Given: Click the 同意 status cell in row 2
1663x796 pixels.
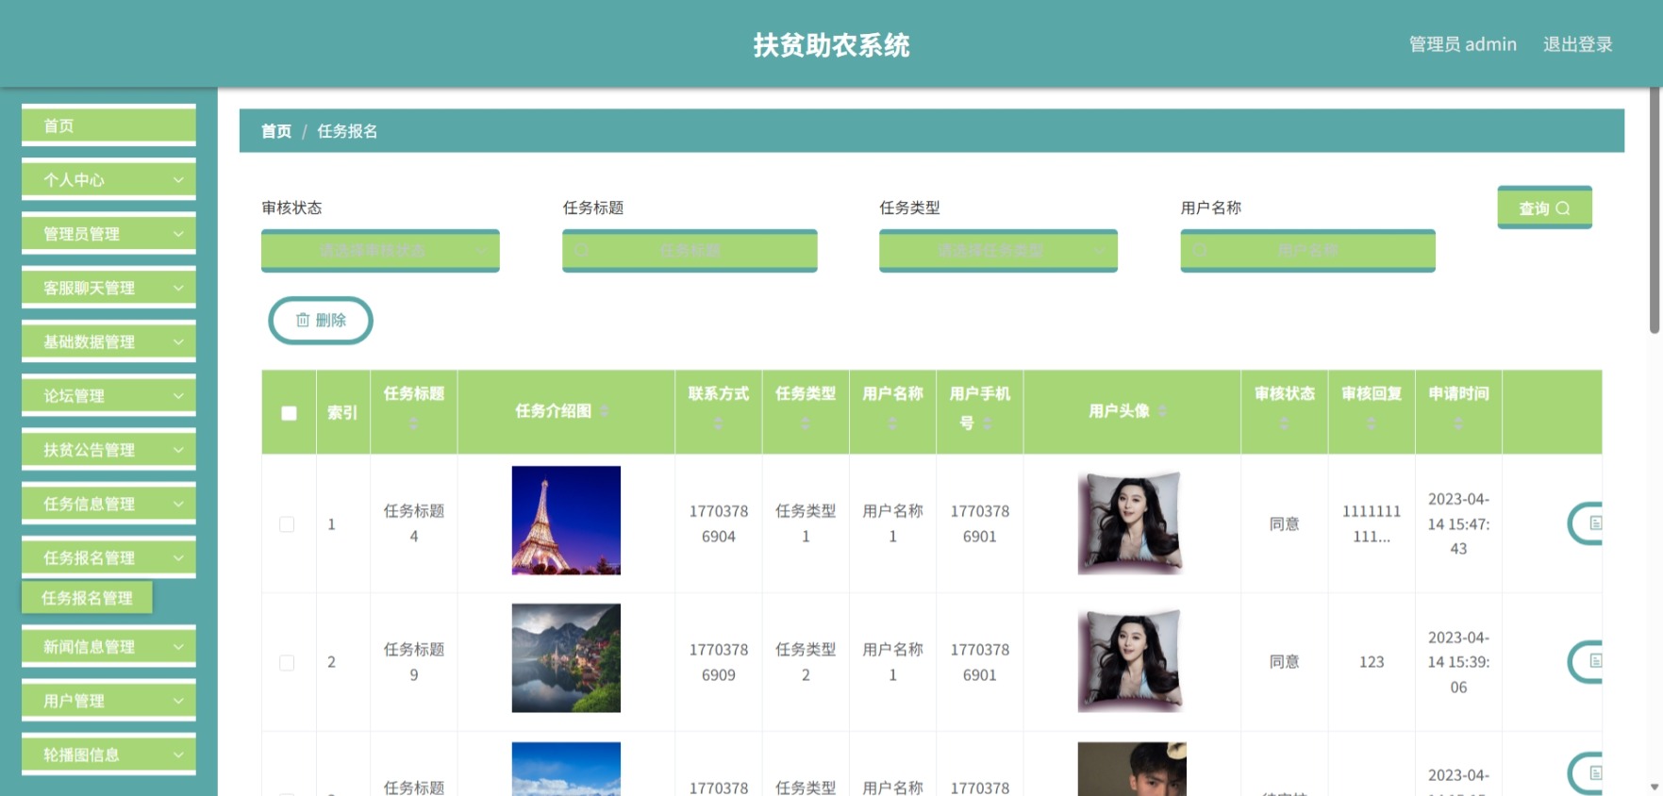Looking at the screenshot, I should click(x=1284, y=662).
